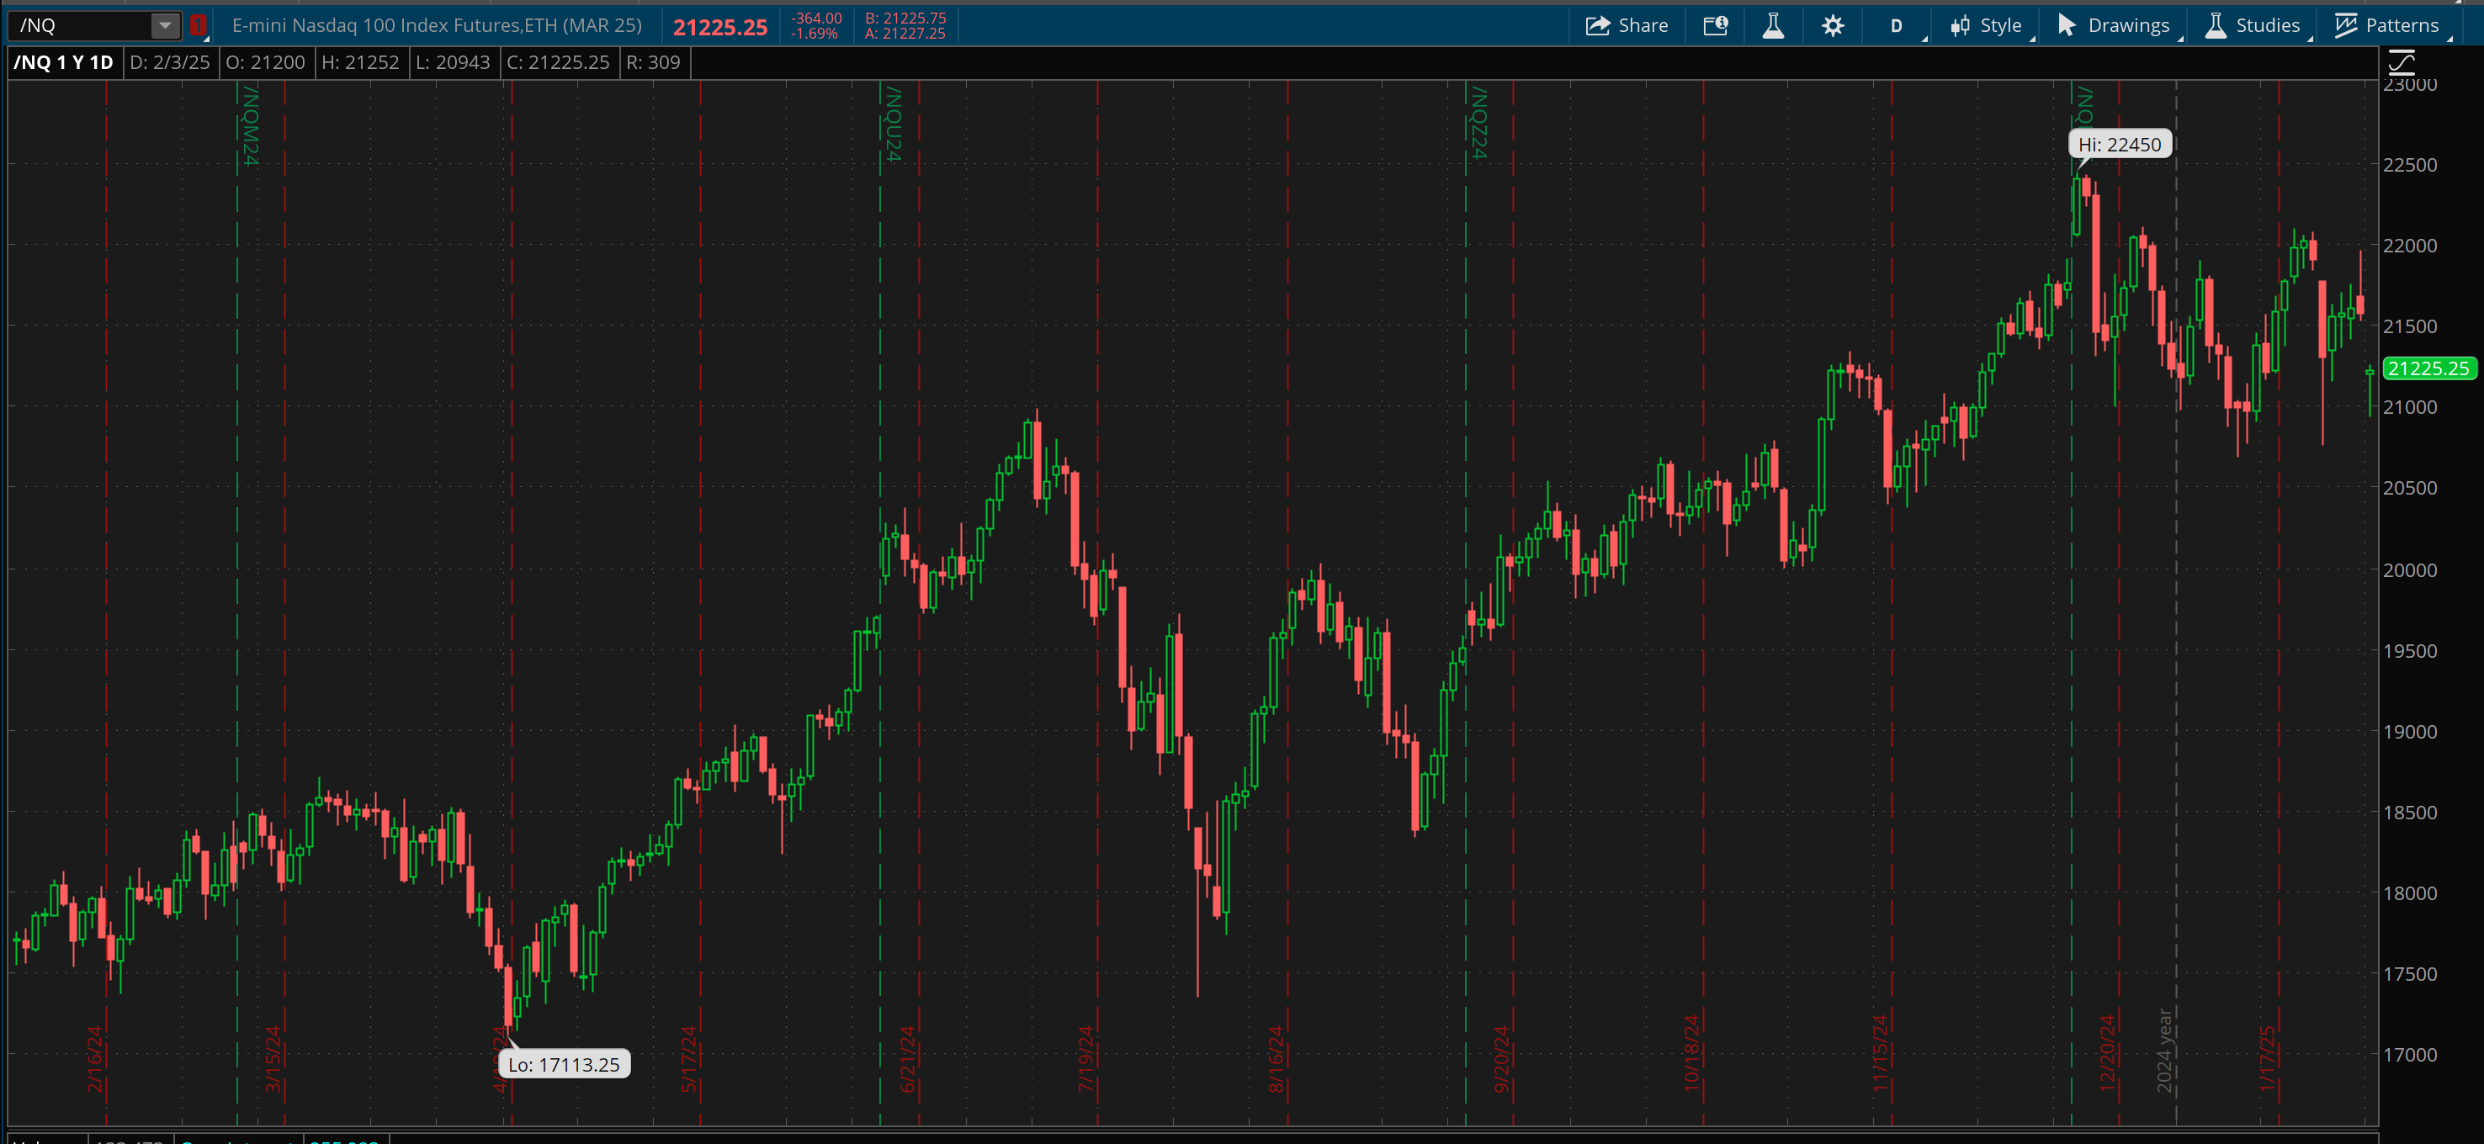This screenshot has width=2484, height=1144.
Task: Click the 17000 price axis label
Action: [x=2410, y=1056]
